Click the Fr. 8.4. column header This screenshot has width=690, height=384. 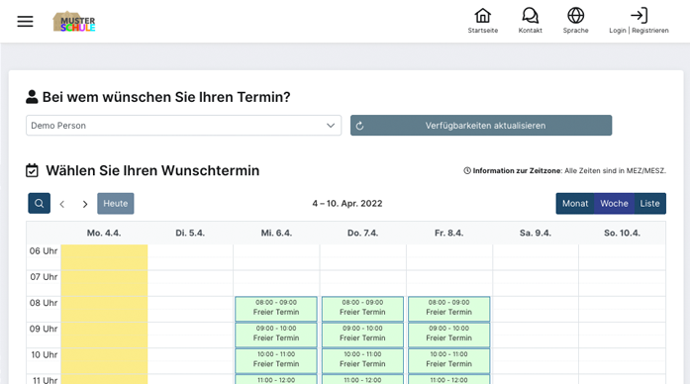[448, 234]
